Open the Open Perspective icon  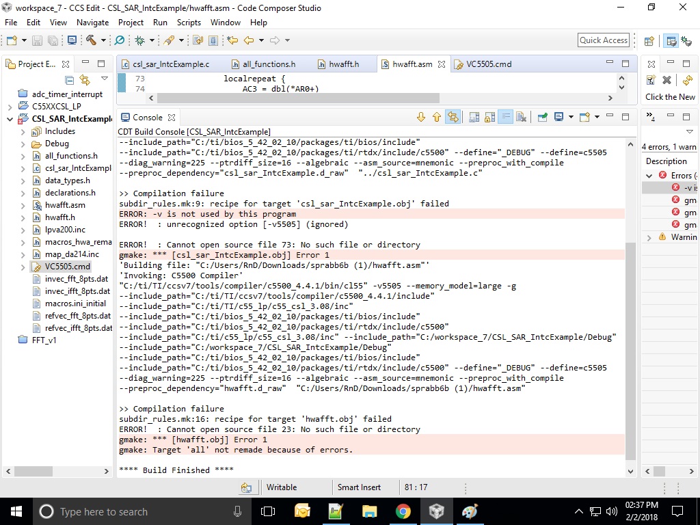[x=649, y=40]
